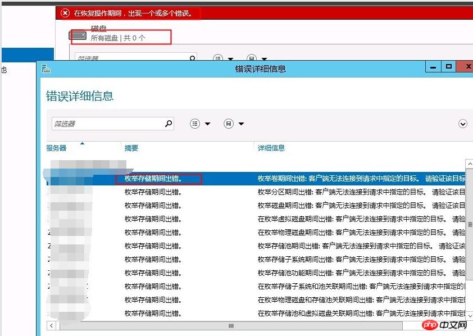473x336 pixels.
Task: Click the vertical scrollbar thumb
Action: (x=470, y=224)
